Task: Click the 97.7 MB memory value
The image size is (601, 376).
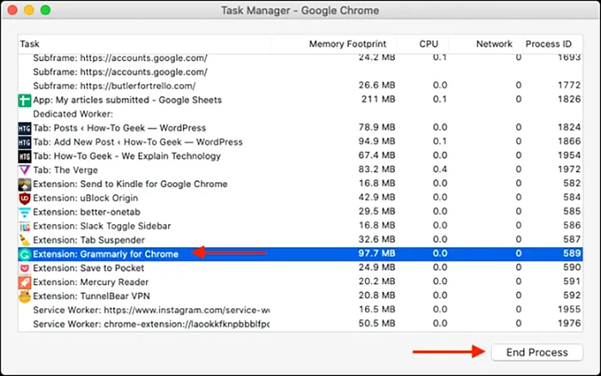Action: pos(377,253)
